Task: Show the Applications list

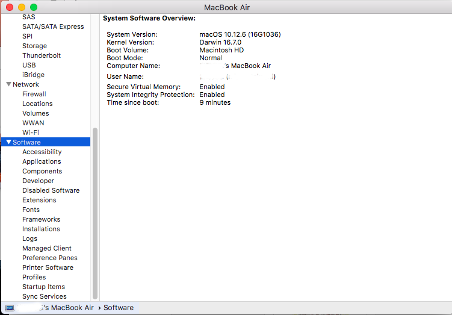Action: coord(42,161)
